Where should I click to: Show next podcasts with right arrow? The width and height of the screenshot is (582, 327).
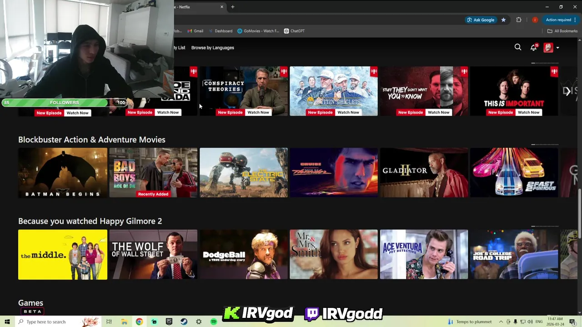point(567,91)
